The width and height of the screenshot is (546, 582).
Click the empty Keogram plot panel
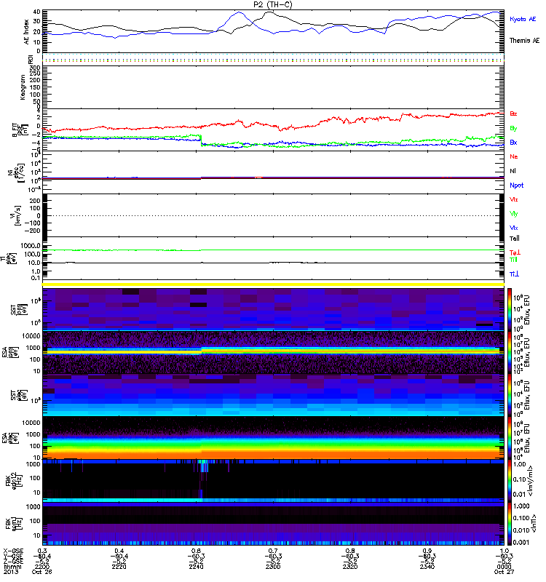(273, 87)
